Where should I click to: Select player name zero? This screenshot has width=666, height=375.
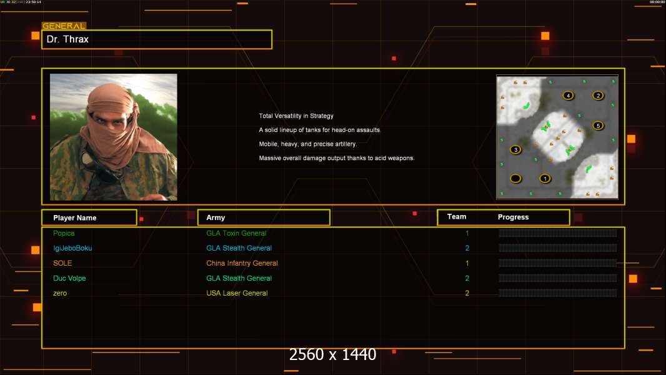60,293
